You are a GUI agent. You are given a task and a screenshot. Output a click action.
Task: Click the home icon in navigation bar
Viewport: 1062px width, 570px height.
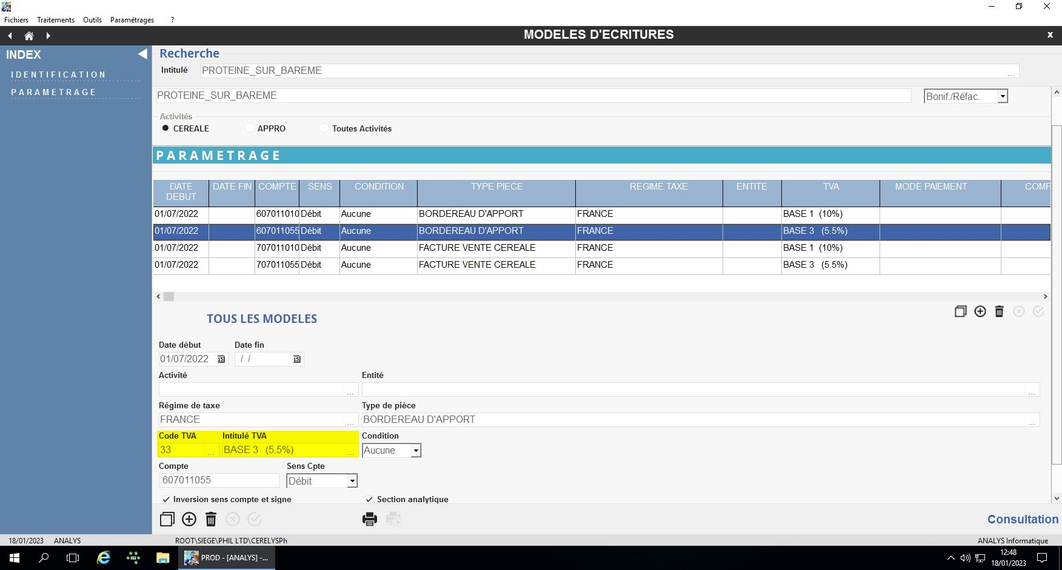28,36
